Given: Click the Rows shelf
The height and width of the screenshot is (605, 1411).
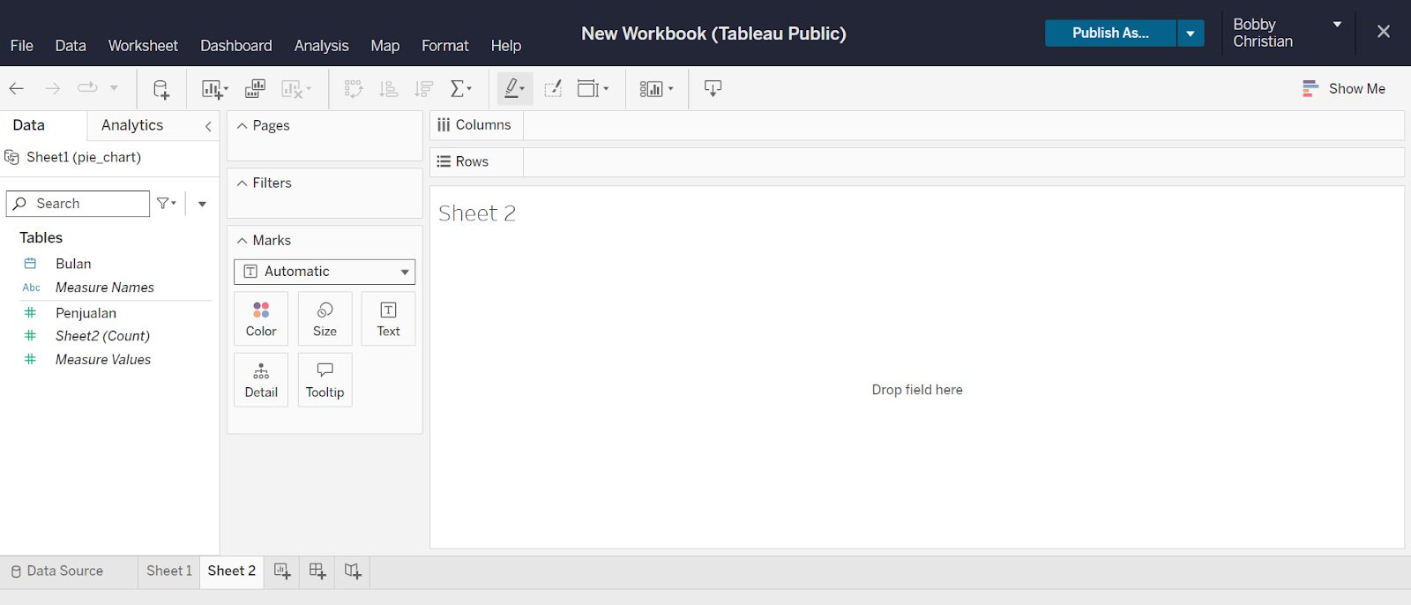Looking at the screenshot, I should pos(916,162).
